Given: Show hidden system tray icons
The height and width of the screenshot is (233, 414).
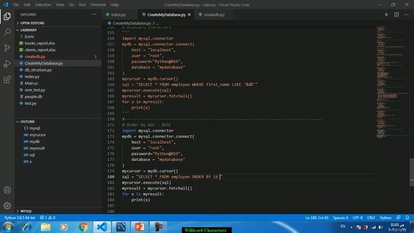Looking at the screenshot, I should click(x=351, y=227).
